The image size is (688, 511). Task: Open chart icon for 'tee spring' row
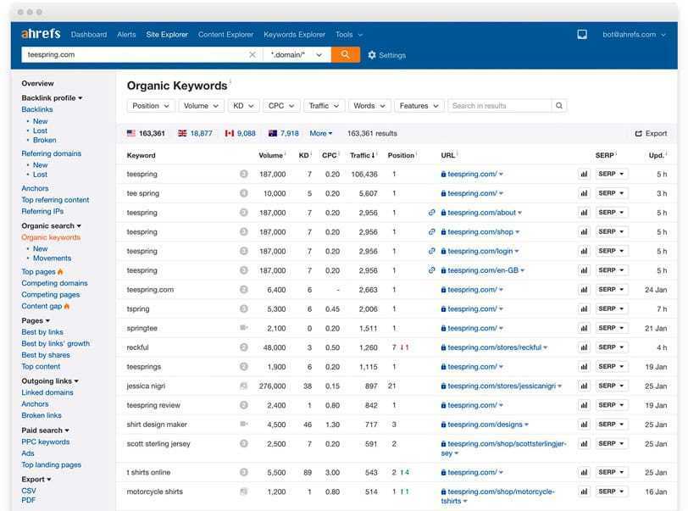pyautogui.click(x=584, y=193)
